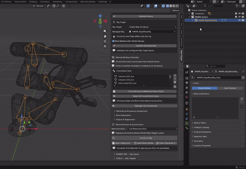
Task: Click Force All Source Meshes as Bone Hosts
Action: (x=145, y=91)
